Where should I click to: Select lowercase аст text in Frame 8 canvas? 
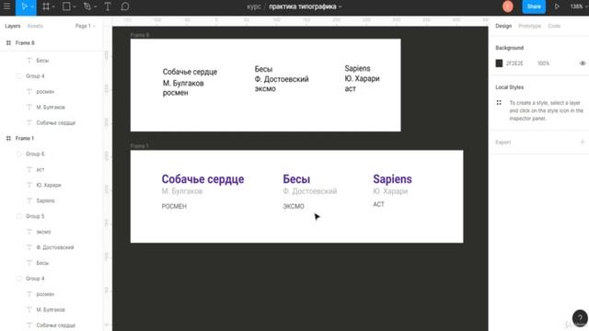[x=350, y=89]
